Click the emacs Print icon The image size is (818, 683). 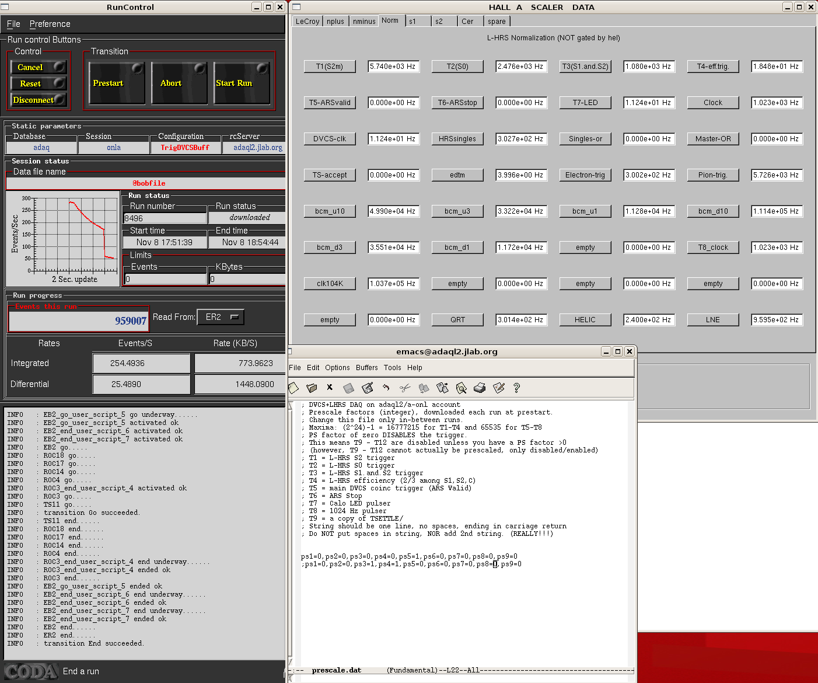(480, 388)
